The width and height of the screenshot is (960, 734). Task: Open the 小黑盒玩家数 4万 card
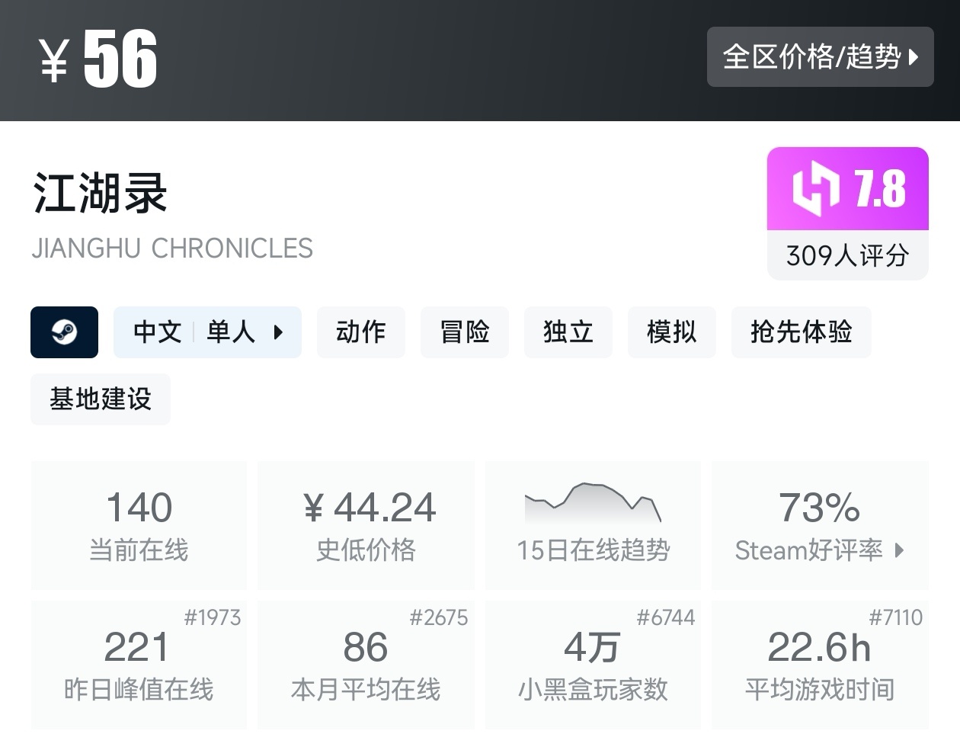point(593,665)
